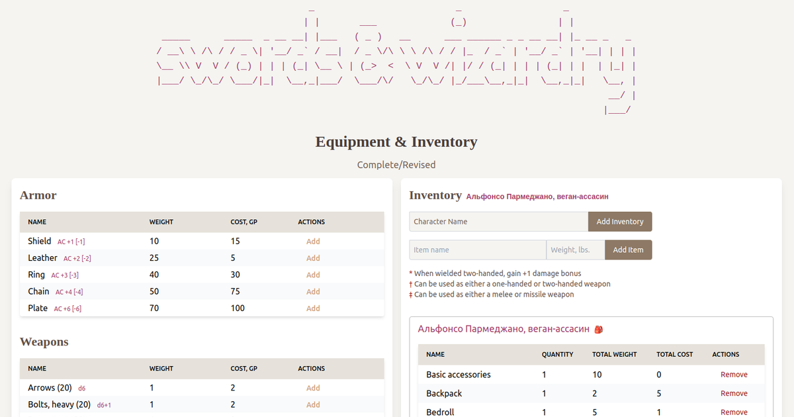Click Chain's cost value of 75
This screenshot has width=794, height=417.
(236, 291)
